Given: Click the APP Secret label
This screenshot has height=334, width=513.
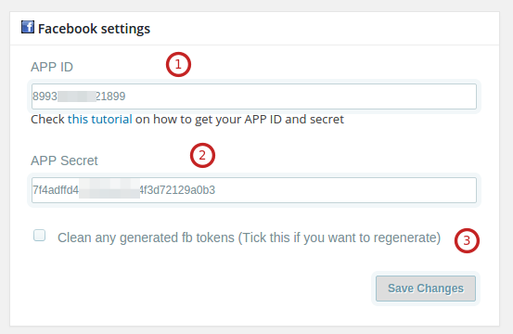Looking at the screenshot, I should tap(64, 161).
